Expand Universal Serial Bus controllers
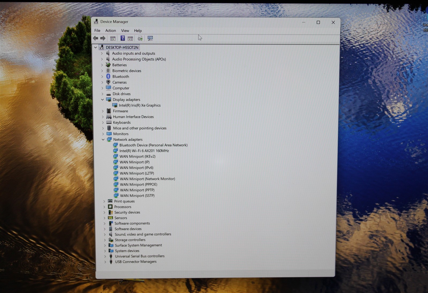 click(105, 256)
